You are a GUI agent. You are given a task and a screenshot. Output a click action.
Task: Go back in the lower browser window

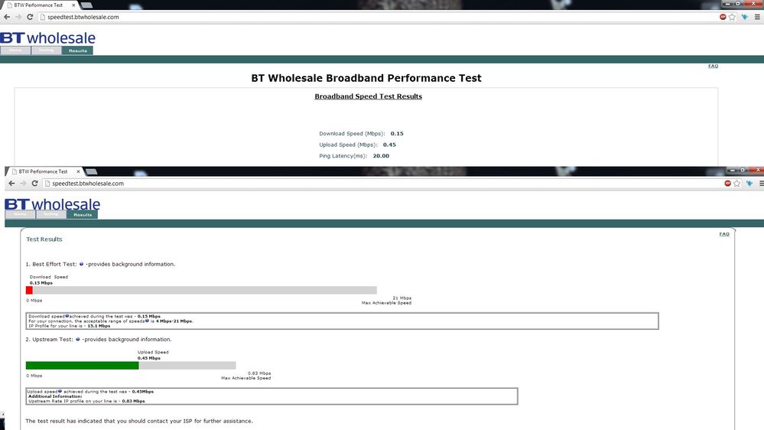coord(11,184)
